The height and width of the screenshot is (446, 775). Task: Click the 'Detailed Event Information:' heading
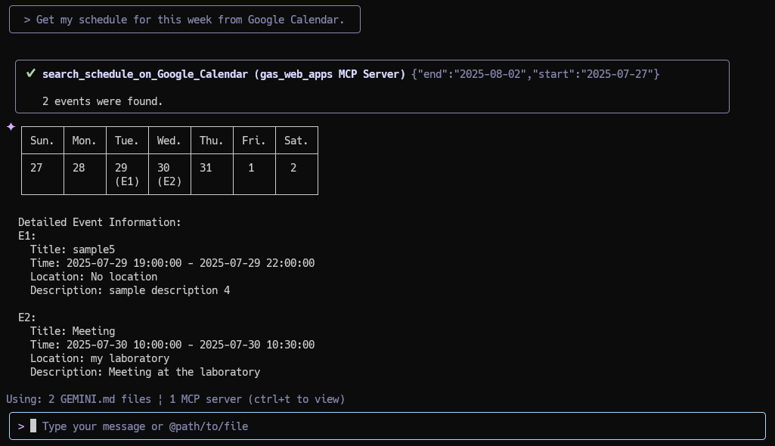pyautogui.click(x=100, y=222)
